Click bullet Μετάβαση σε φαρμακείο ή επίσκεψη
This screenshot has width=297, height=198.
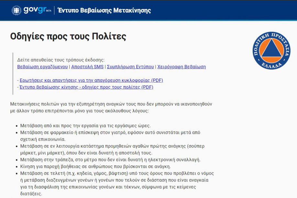[110, 136]
